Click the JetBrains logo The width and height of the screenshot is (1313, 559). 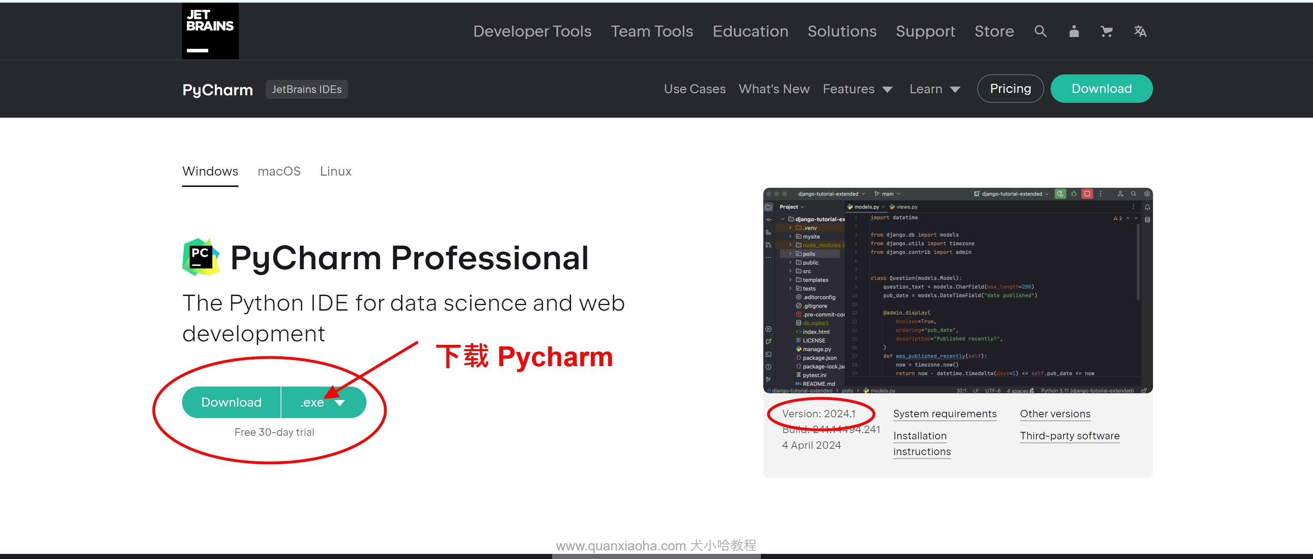(210, 31)
